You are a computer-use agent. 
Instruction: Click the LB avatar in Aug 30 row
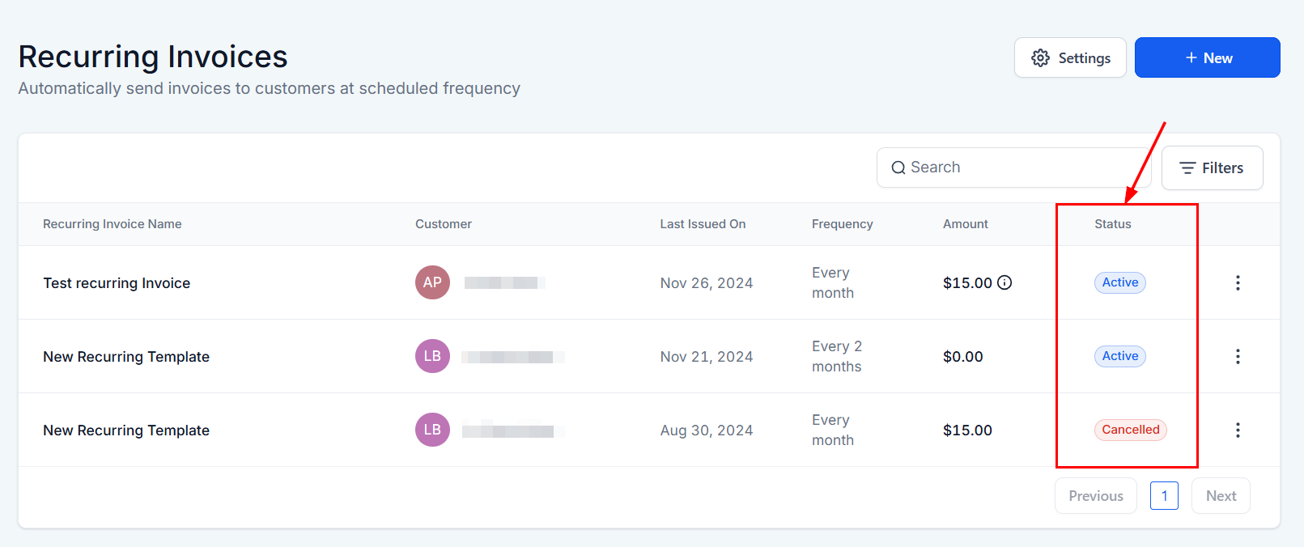[432, 430]
